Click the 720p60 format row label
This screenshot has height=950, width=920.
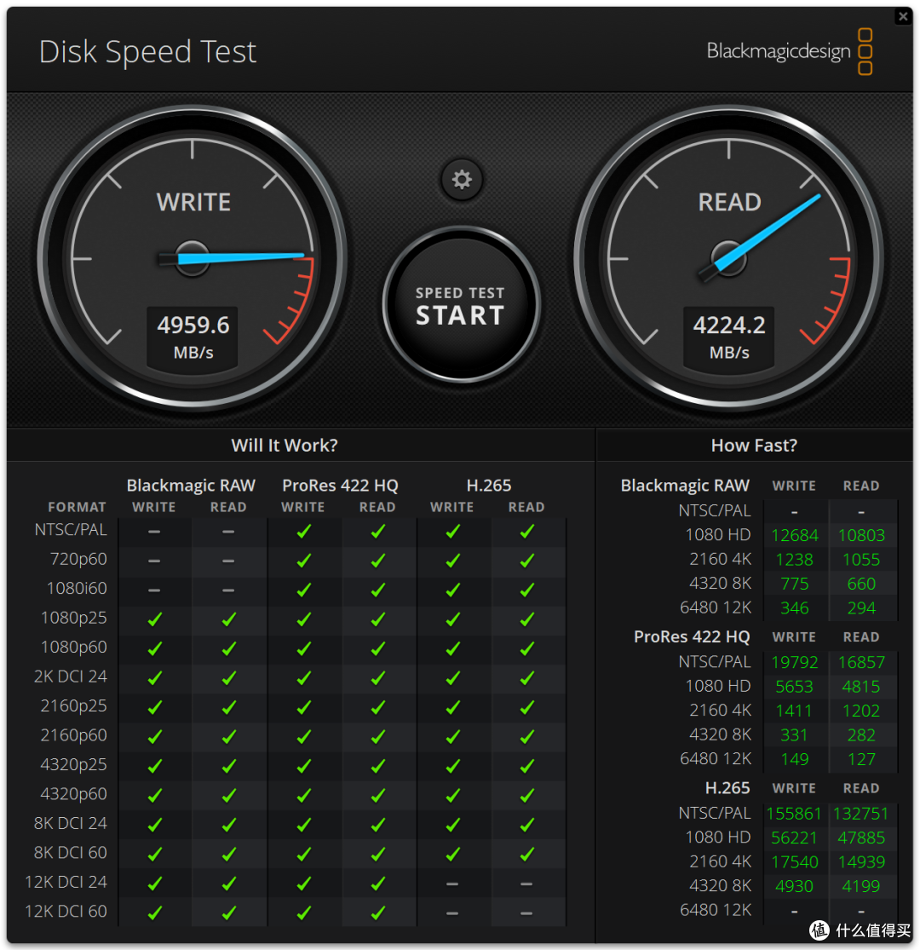[x=78, y=559]
